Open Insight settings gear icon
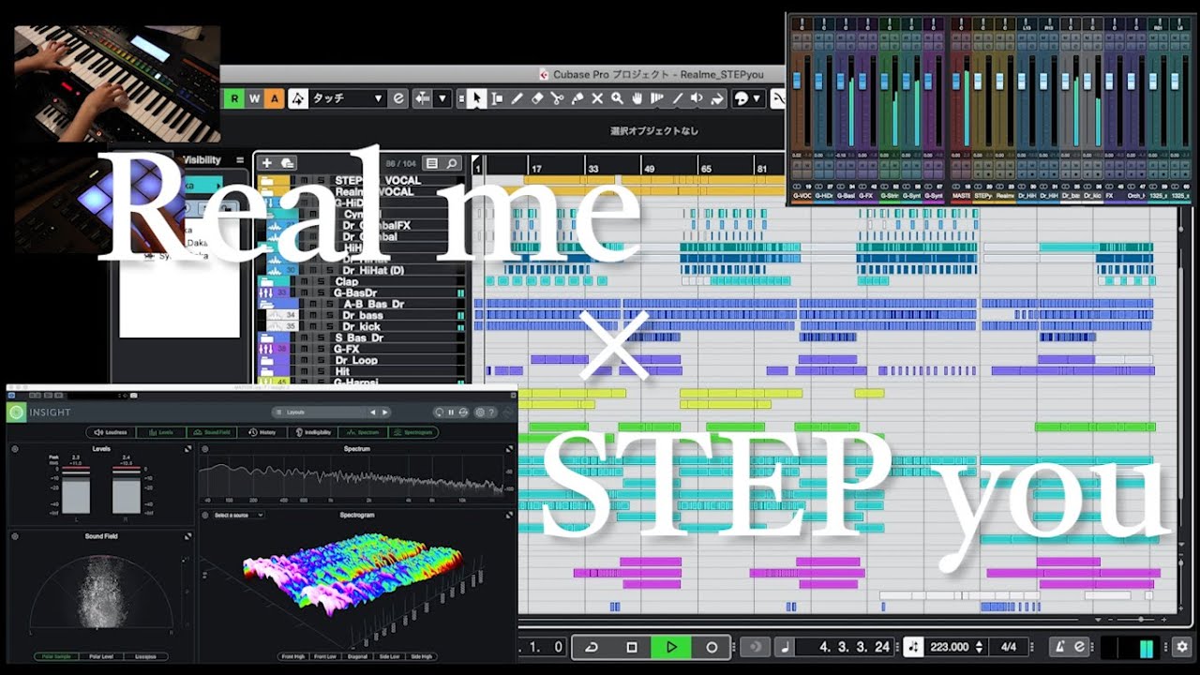 click(x=480, y=412)
